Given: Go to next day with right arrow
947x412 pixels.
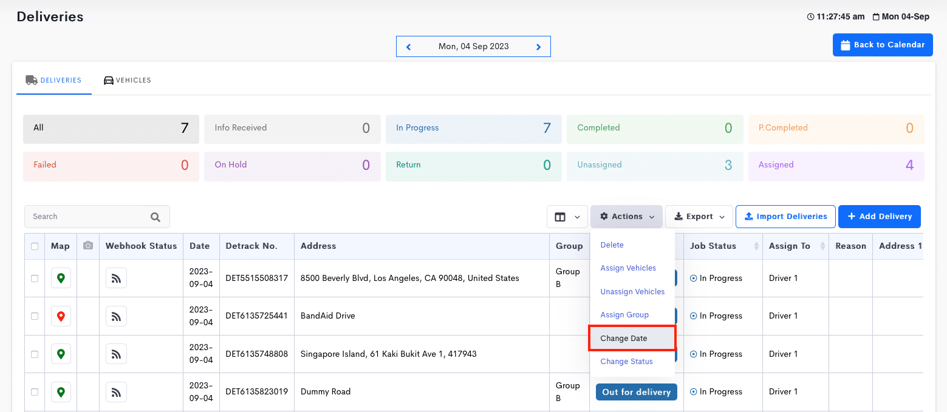Looking at the screenshot, I should point(538,47).
